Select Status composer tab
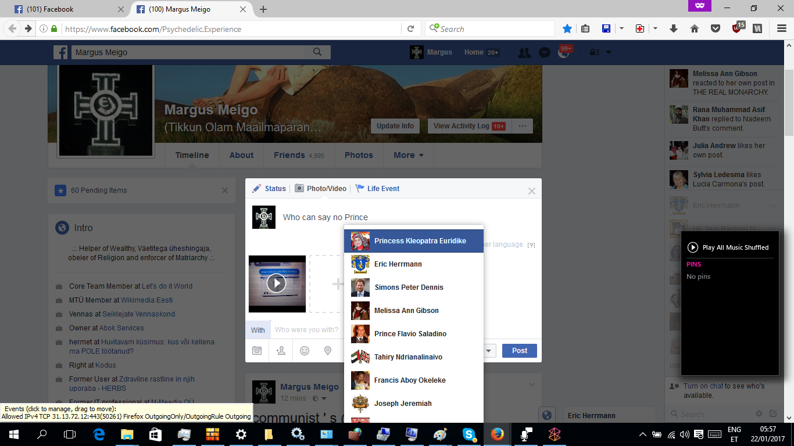The width and height of the screenshot is (794, 446). point(269,188)
